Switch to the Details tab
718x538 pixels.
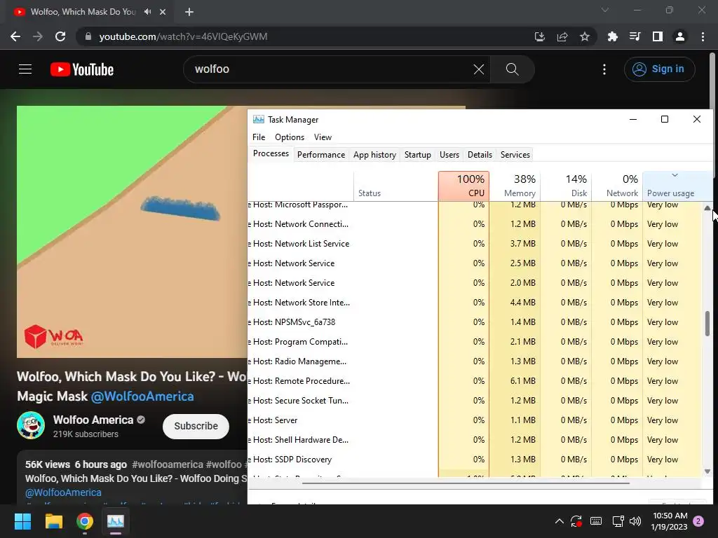tap(480, 155)
